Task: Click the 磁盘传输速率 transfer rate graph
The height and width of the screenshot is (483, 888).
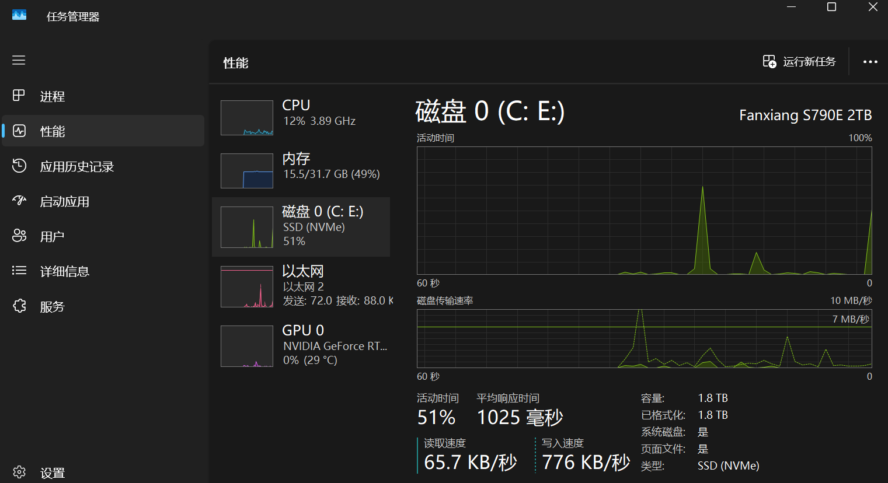Action: (x=644, y=338)
